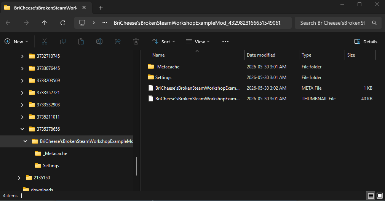385x201 pixels.
Task: Open the View dropdown menu
Action: (198, 42)
